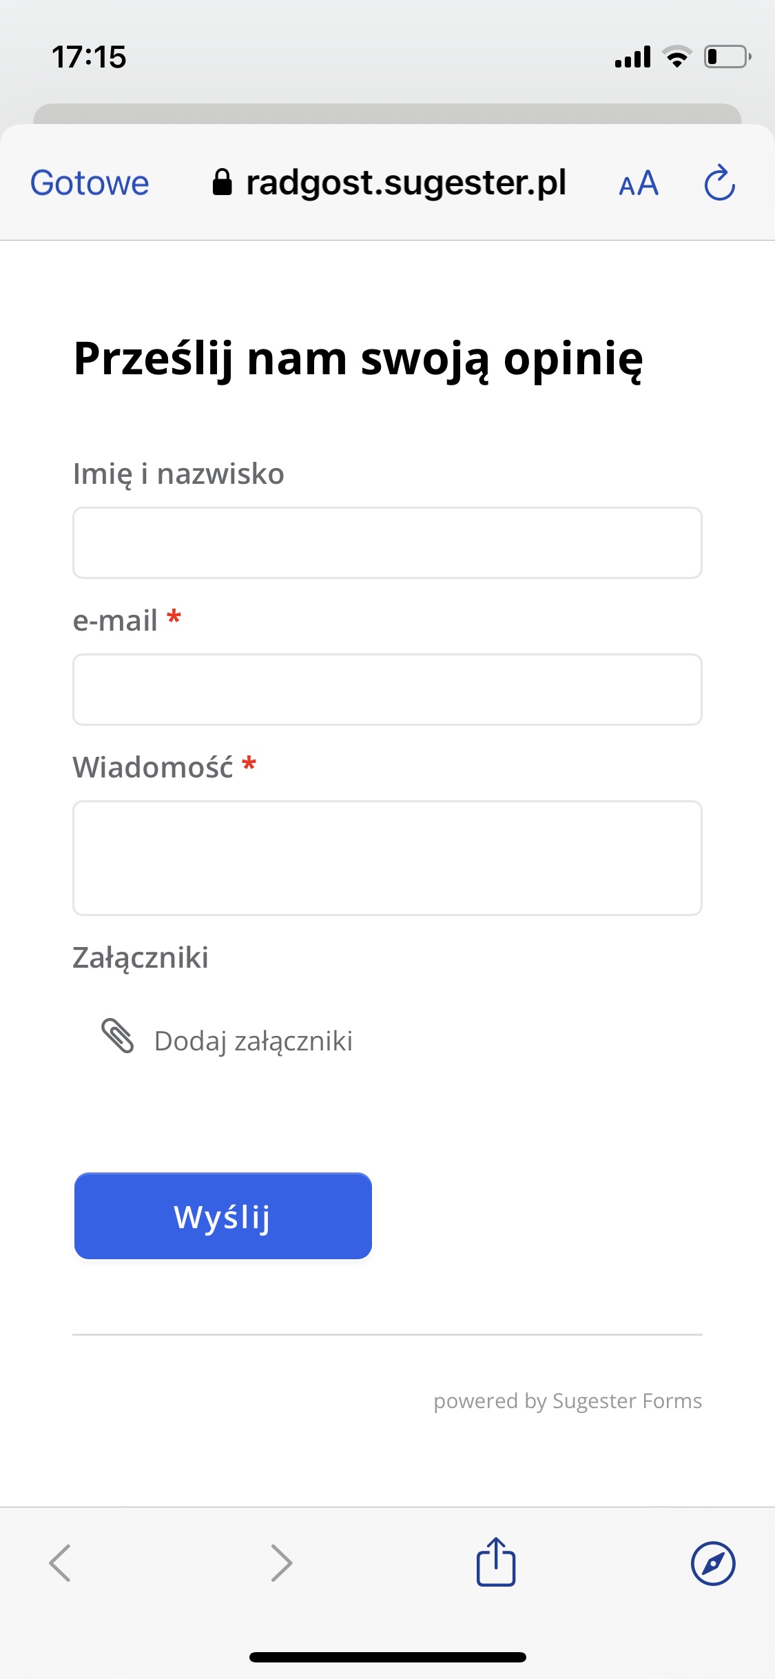775x1679 pixels.
Task: Focus the Imię i nazwisko field
Action: point(387,543)
